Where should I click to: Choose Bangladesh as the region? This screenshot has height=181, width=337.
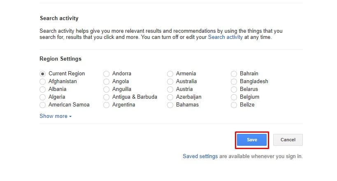click(x=235, y=81)
